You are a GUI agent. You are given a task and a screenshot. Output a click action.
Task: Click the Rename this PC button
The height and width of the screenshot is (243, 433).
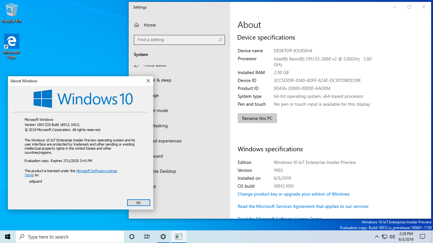[x=257, y=118]
